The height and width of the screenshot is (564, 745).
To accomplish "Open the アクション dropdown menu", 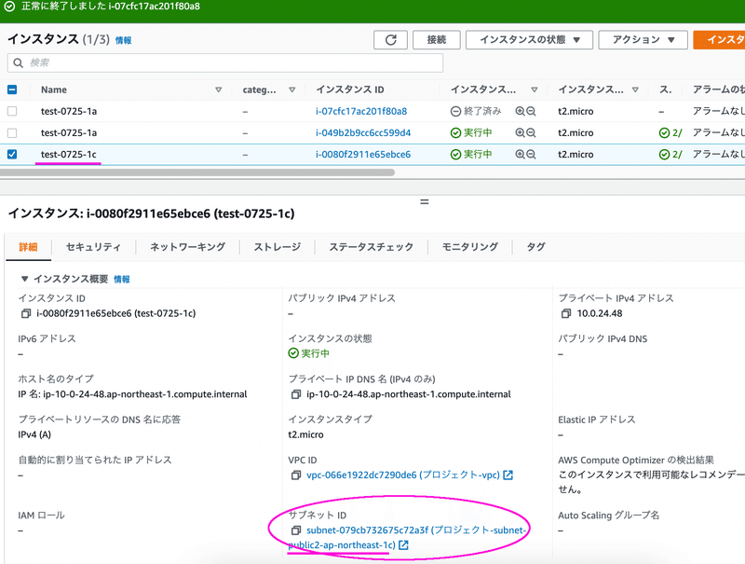I will pyautogui.click(x=643, y=40).
